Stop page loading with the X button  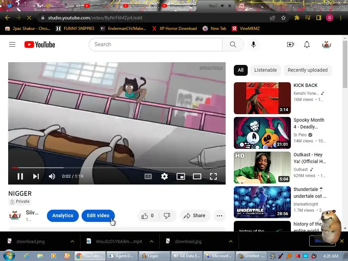click(x=29, y=18)
